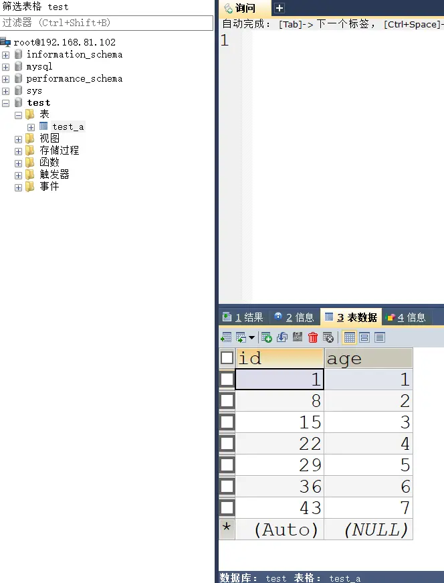This screenshot has width=444, height=583.
Task: Expand the information_schema database node
Action: 6,55
